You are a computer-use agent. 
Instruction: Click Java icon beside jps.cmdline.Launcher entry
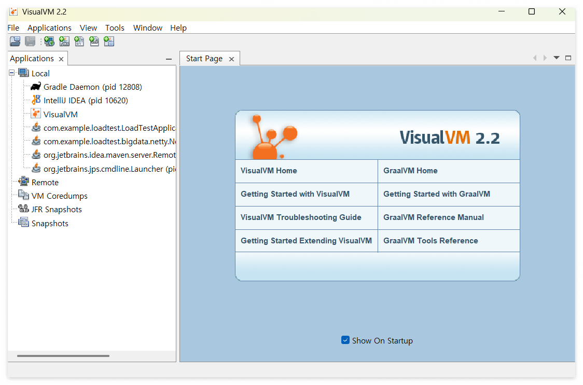[36, 169]
